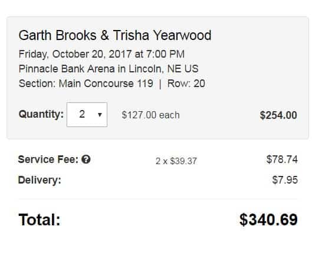Click the Garth Brooks & Trisha Yearwood title
Screen dimensions: 322x263
tap(115, 35)
